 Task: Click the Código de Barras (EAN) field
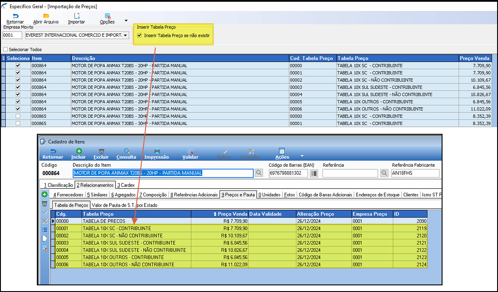(x=289, y=173)
